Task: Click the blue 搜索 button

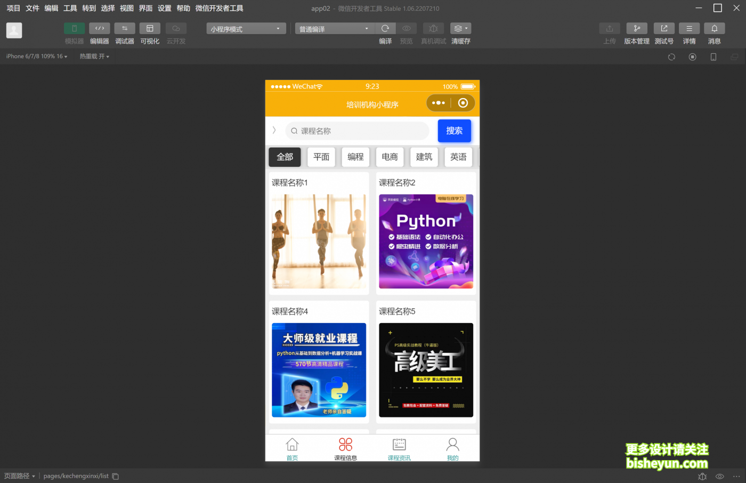Action: click(455, 131)
